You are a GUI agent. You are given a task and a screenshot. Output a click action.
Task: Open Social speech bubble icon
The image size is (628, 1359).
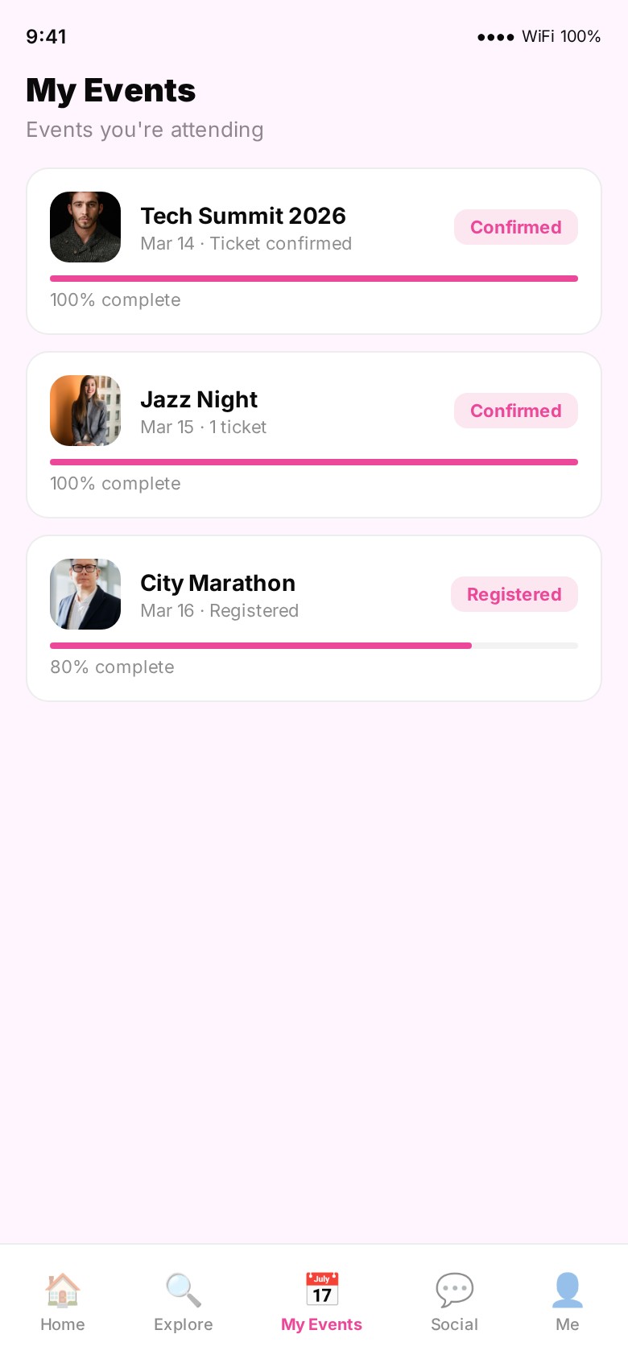point(454,1290)
